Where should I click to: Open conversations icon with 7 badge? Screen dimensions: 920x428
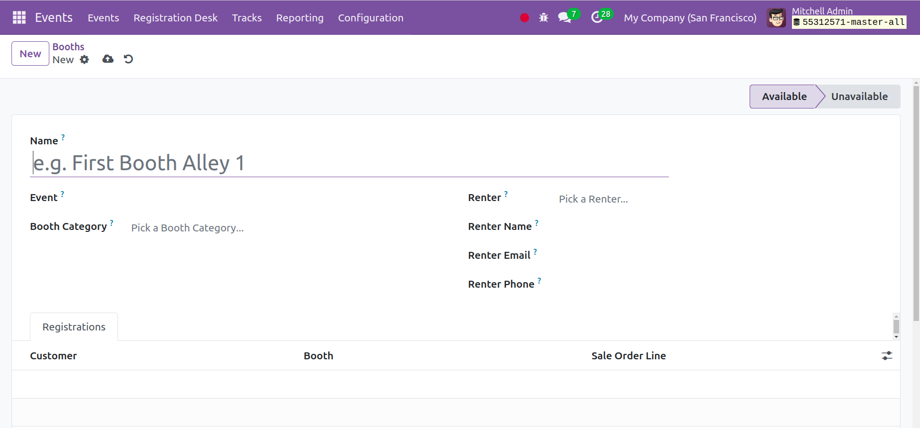click(568, 16)
